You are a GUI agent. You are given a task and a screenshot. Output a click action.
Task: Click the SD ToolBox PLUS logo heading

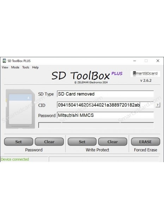click(87, 76)
